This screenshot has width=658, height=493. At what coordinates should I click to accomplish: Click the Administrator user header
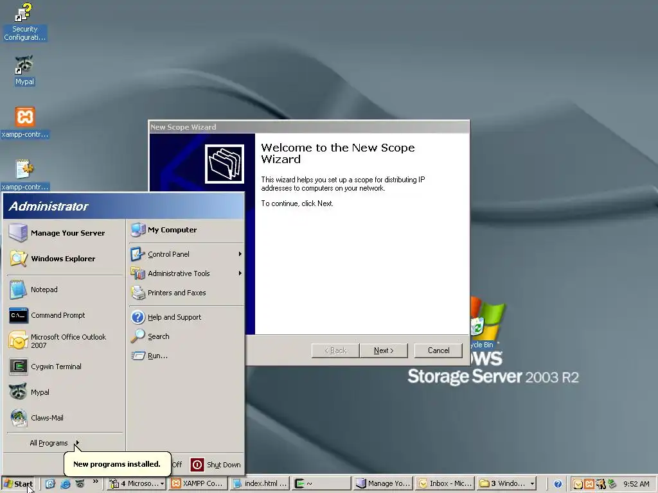(123, 206)
